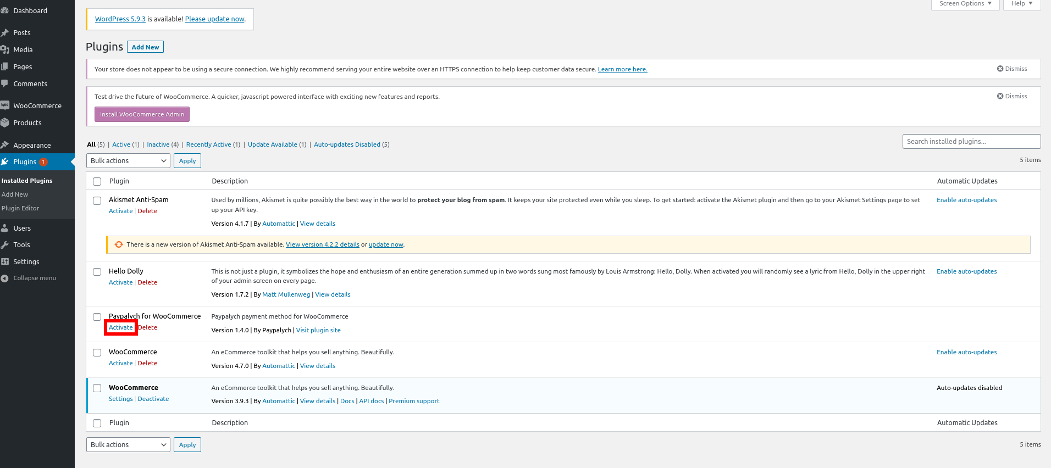Deactivate the active WooCommerce plugin
The height and width of the screenshot is (468, 1051).
coord(153,399)
